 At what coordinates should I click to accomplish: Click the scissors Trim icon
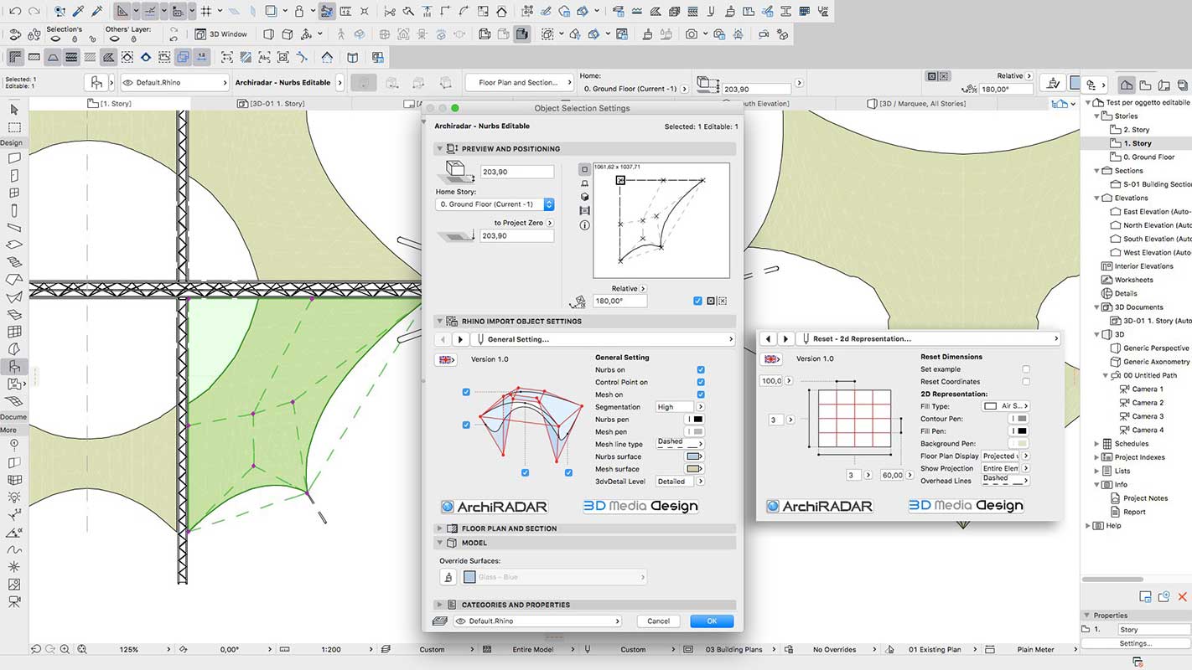[389, 12]
